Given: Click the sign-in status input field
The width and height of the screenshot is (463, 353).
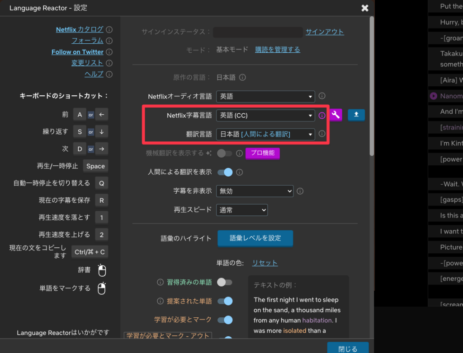Looking at the screenshot, I should click(x=258, y=32).
